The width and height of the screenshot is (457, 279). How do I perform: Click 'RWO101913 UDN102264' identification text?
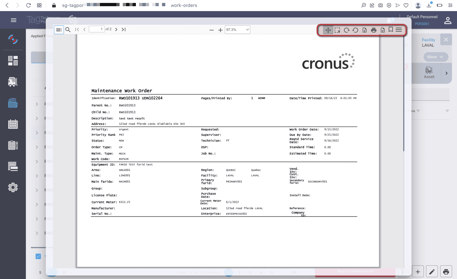point(141,98)
